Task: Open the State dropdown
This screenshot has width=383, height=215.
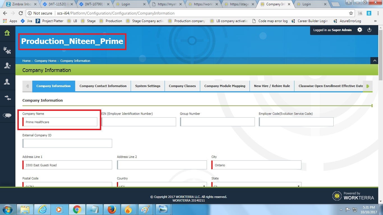Action: 256,185
